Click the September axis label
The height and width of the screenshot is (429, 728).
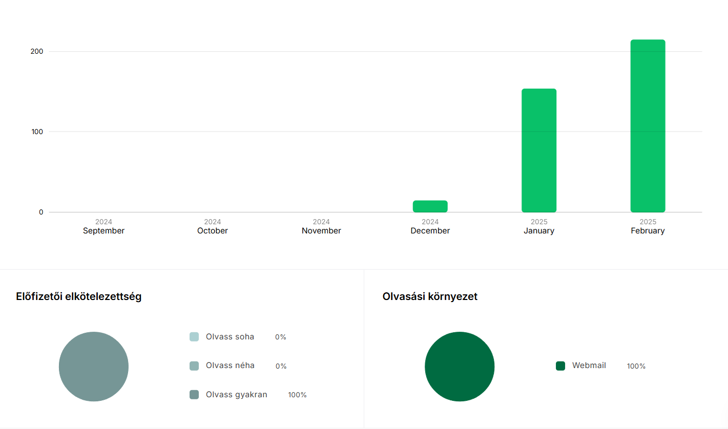[103, 230]
